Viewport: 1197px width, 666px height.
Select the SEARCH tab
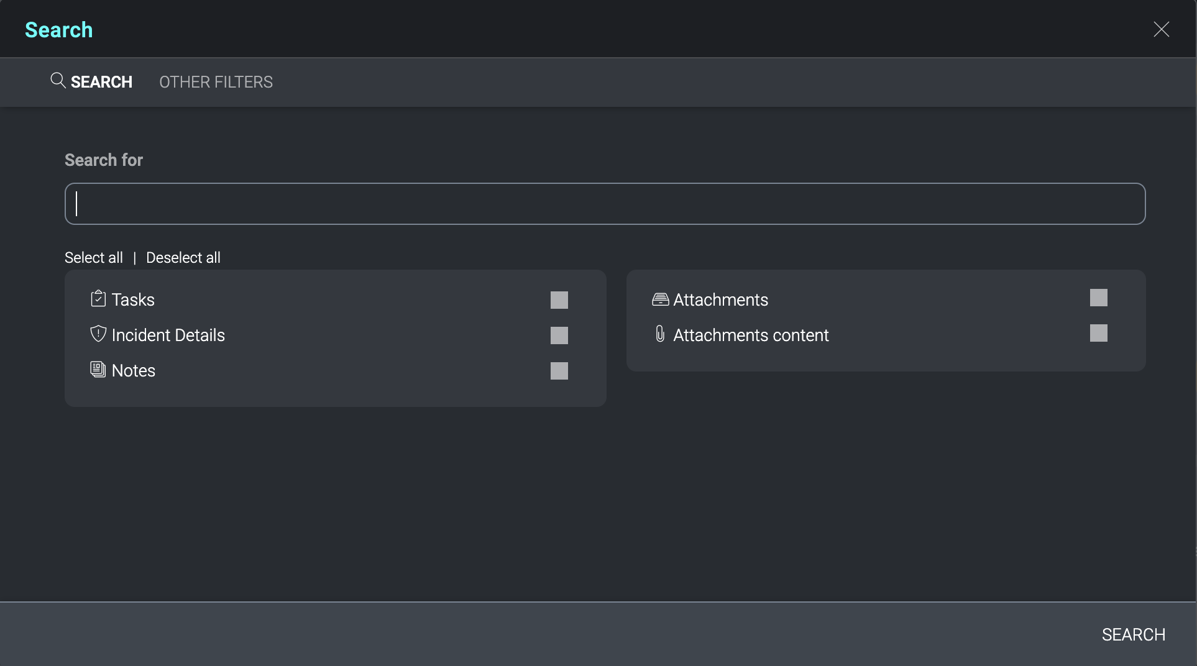coord(101,81)
